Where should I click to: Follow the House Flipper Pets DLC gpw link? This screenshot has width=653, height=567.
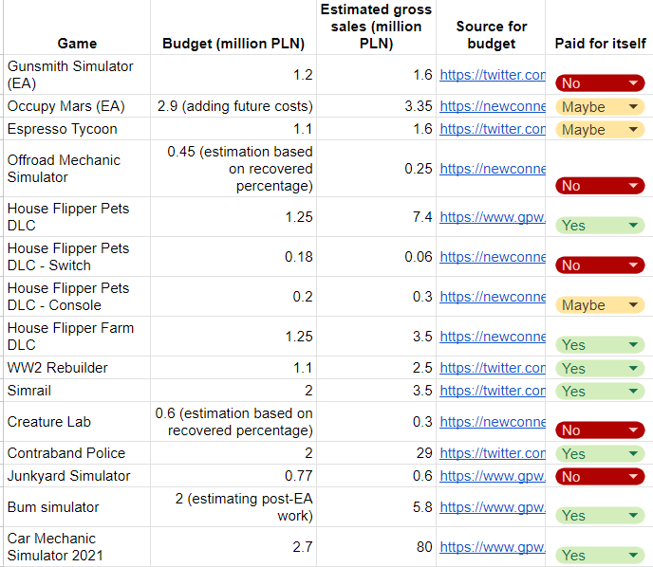tap(493, 217)
